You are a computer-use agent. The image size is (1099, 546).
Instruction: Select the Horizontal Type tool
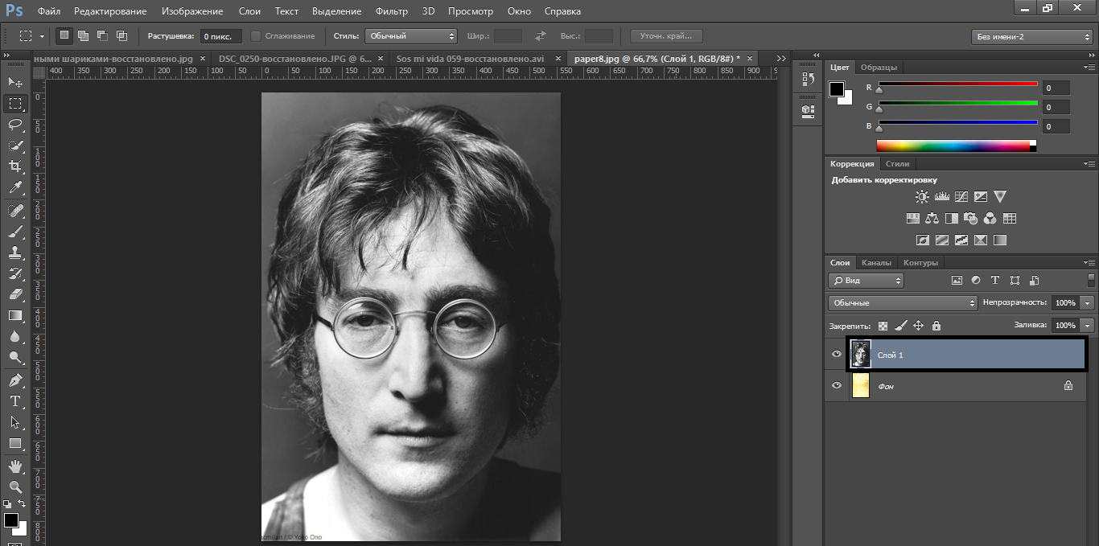click(15, 401)
